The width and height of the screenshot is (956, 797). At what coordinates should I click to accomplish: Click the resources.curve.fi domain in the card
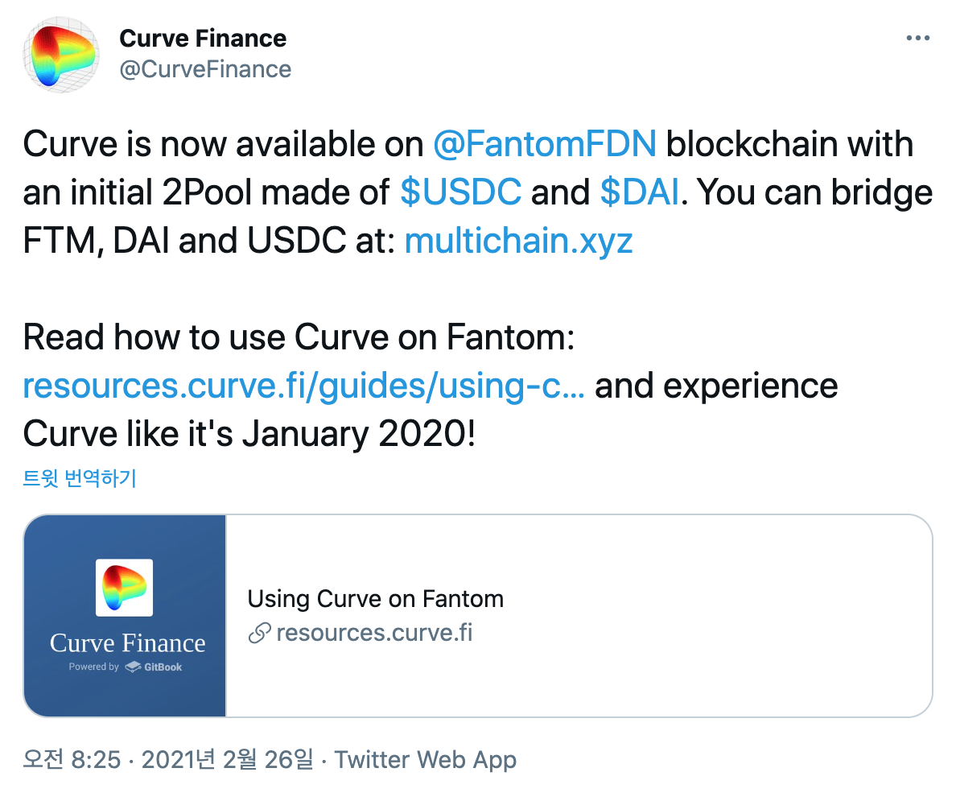(x=374, y=633)
